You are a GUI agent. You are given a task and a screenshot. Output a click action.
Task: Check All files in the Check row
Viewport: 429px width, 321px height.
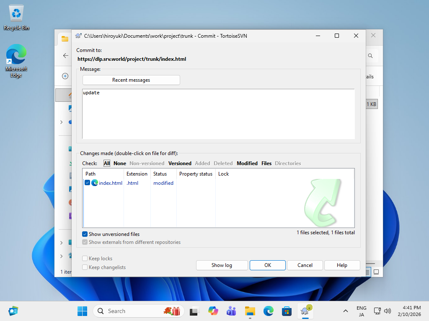click(107, 163)
